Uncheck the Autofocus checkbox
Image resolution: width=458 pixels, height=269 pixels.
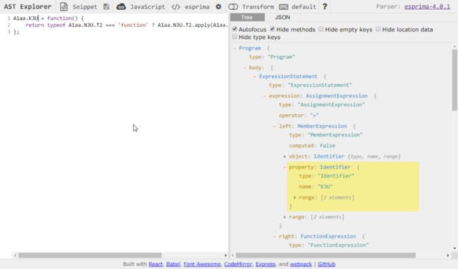(x=236, y=29)
